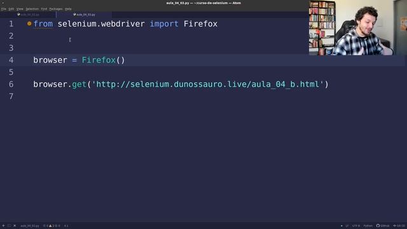407x229 pixels.
Task: Click the webcam video overlay
Action: pyautogui.click(x=357, y=27)
